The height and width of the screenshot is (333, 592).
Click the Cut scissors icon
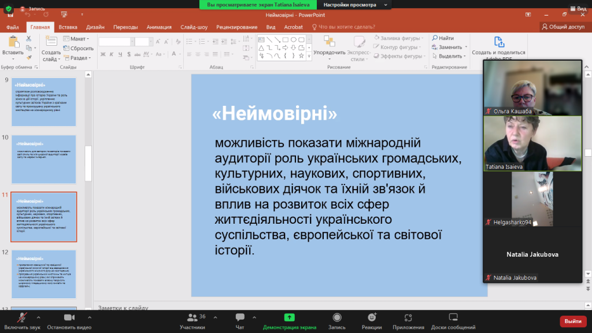[29, 39]
